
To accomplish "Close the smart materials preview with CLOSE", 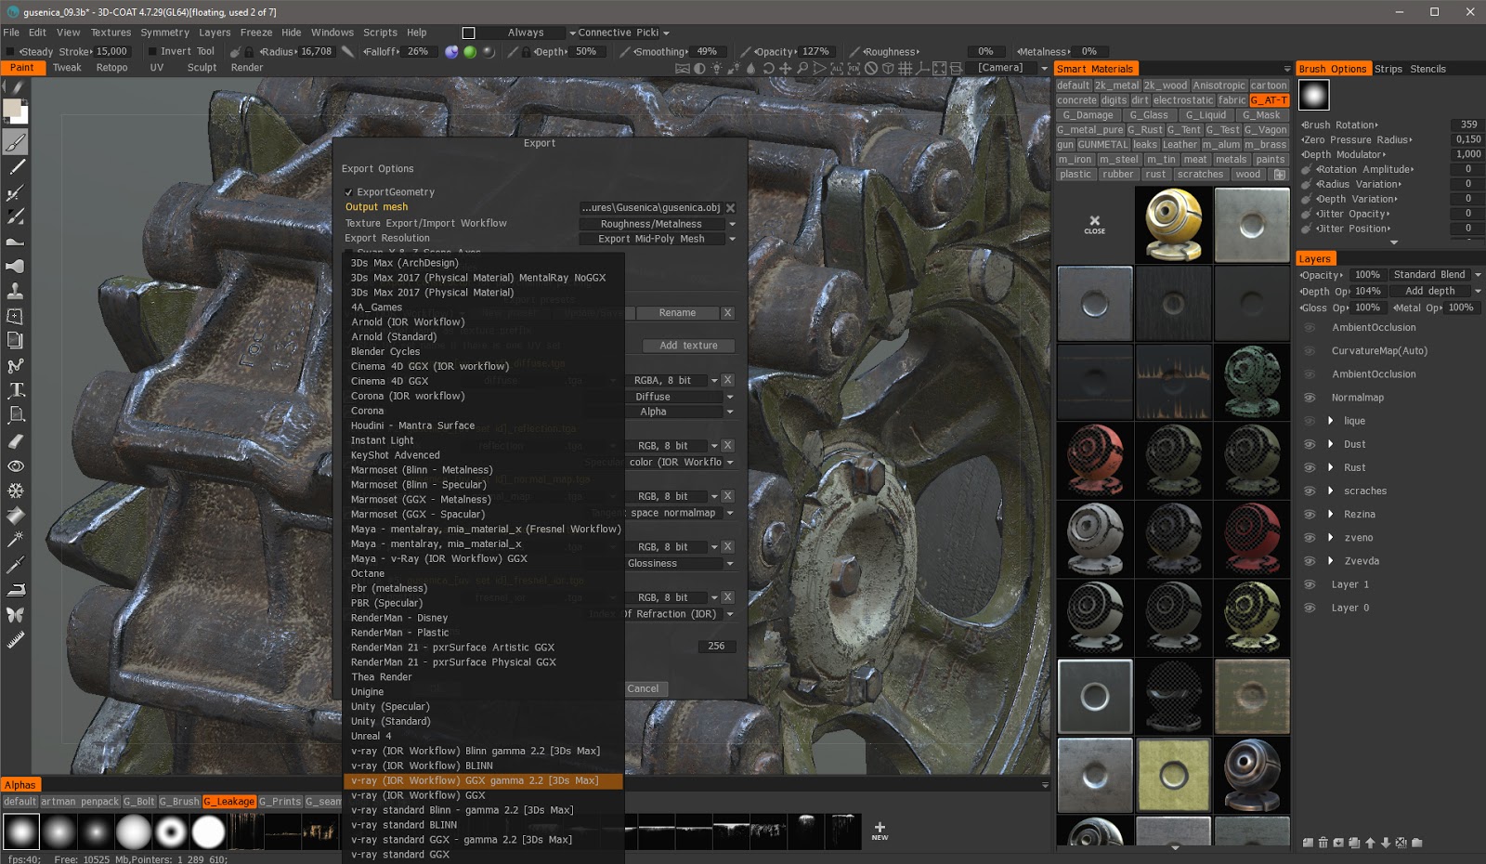I will [1094, 225].
